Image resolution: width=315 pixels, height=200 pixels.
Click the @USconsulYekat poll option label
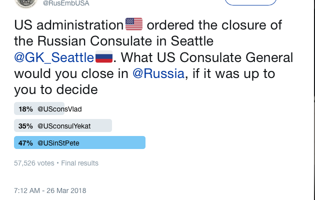(x=64, y=126)
